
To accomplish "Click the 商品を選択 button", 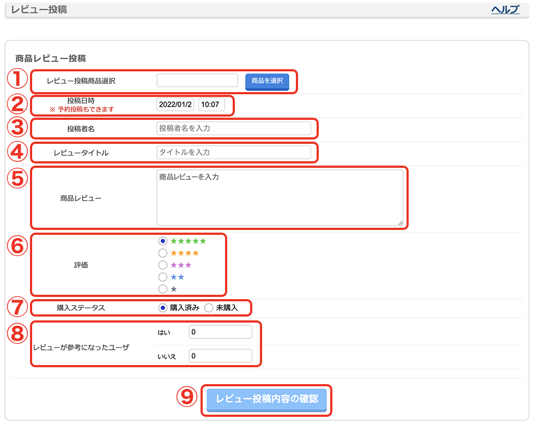I will click(267, 81).
